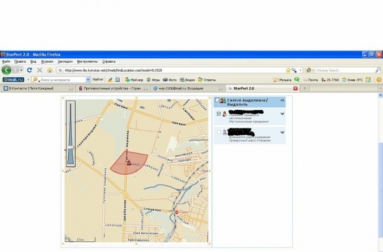Open Игры in Mail.ru toolbar
The width and height of the screenshot is (383, 252).
(153, 80)
